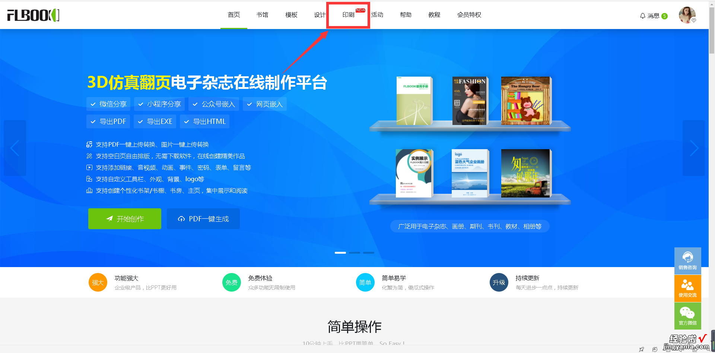Open the 使用交流 user group widget

pos(687,288)
